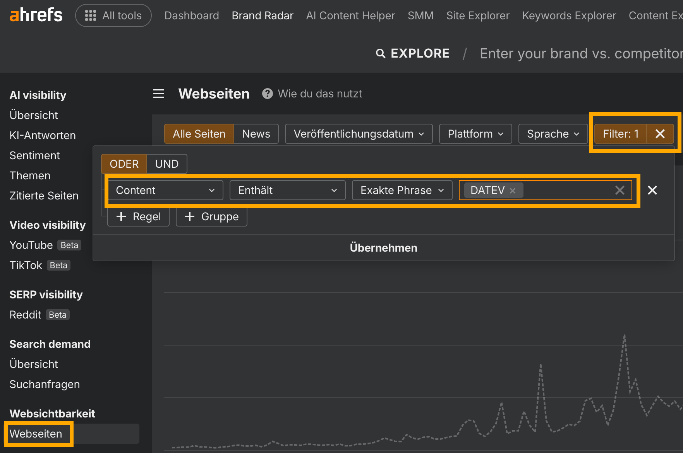Switch to Alle Seiten view
This screenshot has height=453, width=683.
[199, 134]
